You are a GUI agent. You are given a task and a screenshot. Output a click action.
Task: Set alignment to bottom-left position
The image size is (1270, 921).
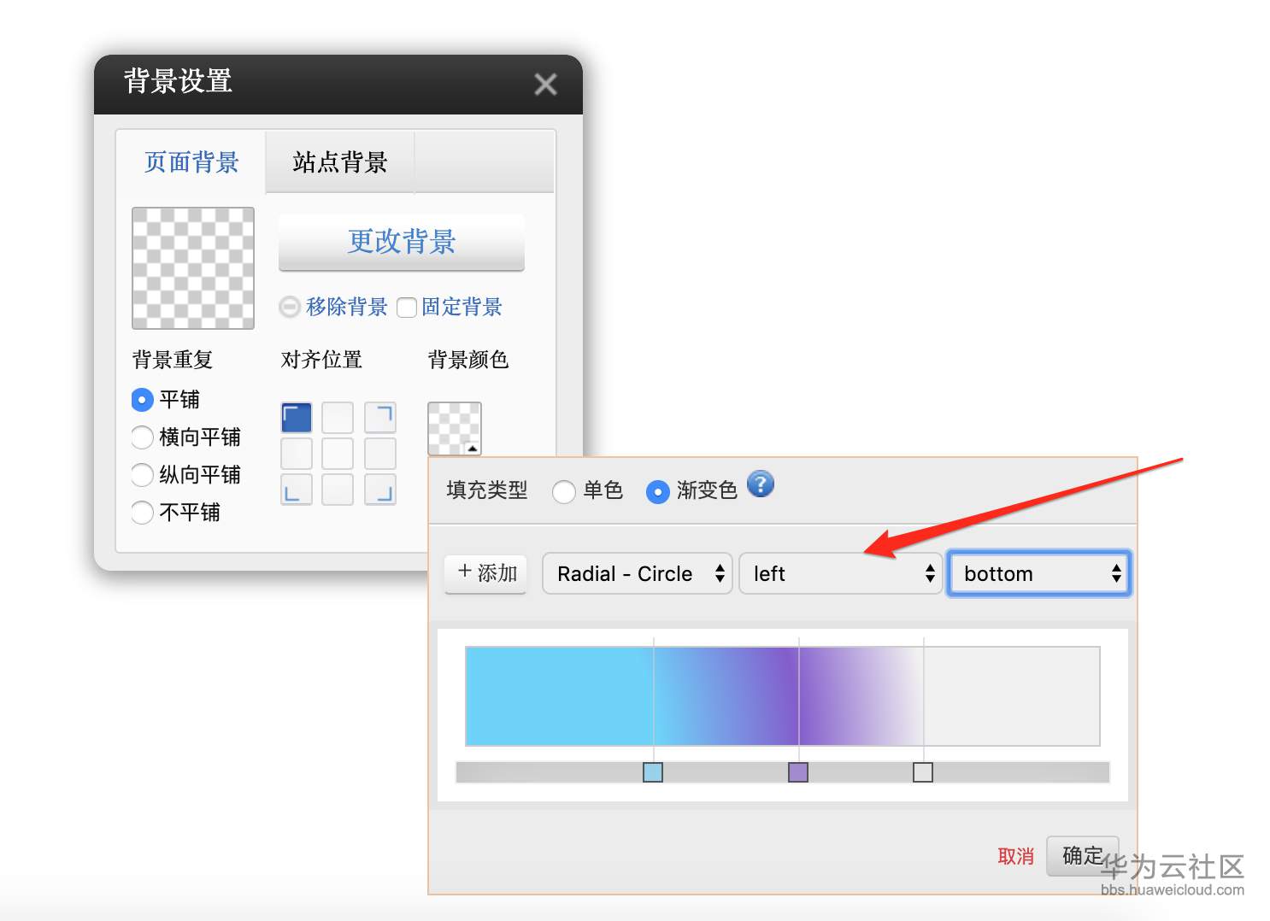(x=297, y=490)
